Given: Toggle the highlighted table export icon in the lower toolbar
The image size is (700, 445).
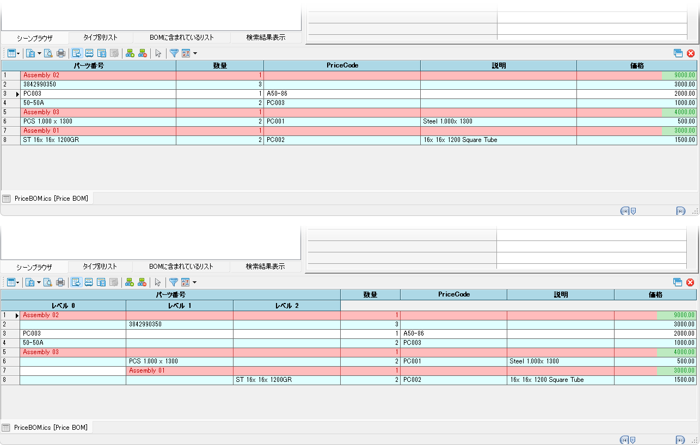Looking at the screenshot, I should [76, 282].
